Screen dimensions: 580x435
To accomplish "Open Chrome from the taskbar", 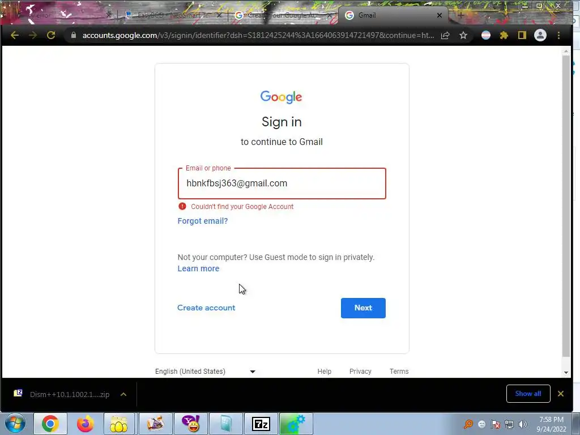I will 50,424.
